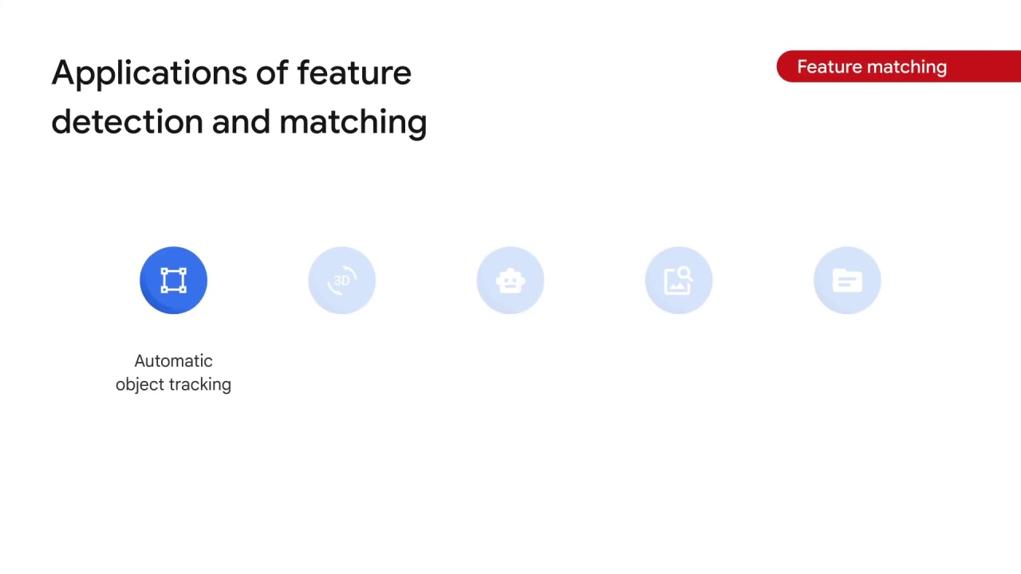Screen dimensions: 1021x574
Task: Click the 'object tracking' caption line
Action: coord(173,384)
